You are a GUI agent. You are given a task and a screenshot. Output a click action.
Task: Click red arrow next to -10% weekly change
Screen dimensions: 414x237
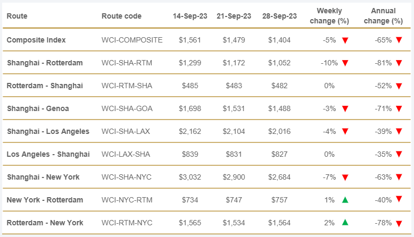pyautogui.click(x=345, y=63)
